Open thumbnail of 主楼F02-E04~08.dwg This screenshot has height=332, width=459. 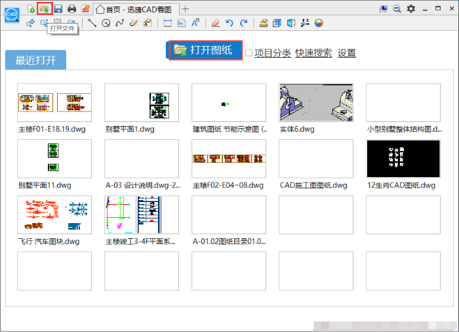click(229, 159)
